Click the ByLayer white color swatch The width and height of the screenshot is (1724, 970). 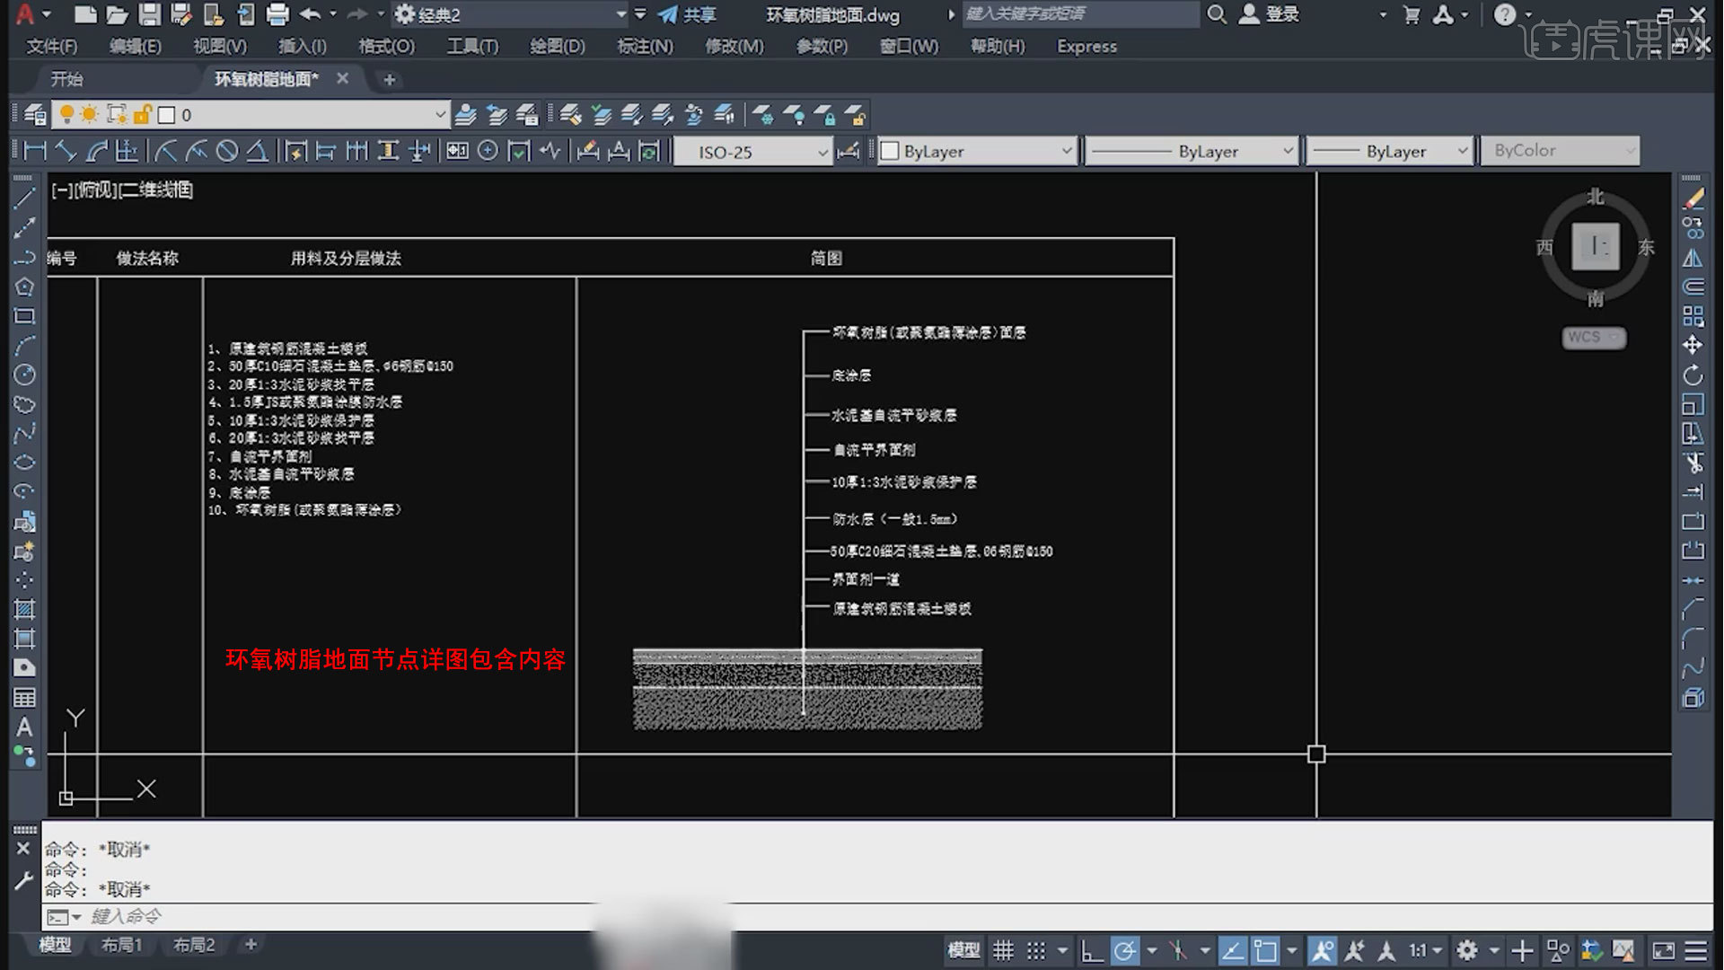[889, 152]
